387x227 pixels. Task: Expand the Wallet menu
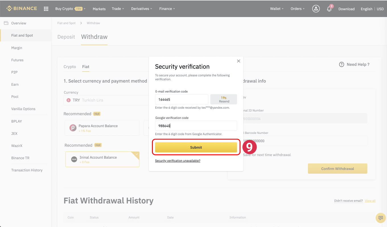(x=277, y=9)
